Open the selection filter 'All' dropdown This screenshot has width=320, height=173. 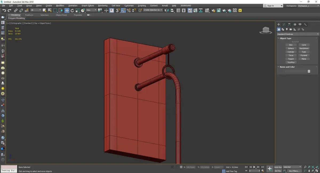point(36,10)
